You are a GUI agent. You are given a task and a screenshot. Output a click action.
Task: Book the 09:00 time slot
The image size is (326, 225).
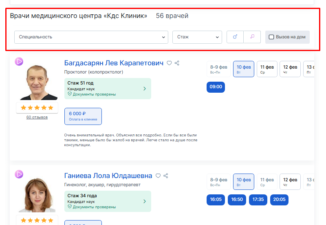click(x=216, y=87)
